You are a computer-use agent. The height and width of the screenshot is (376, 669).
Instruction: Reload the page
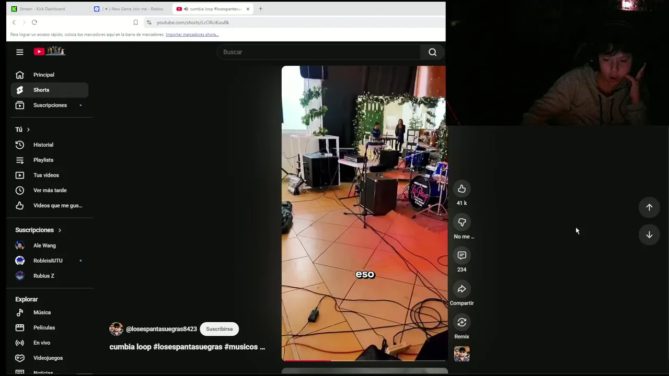point(34,22)
